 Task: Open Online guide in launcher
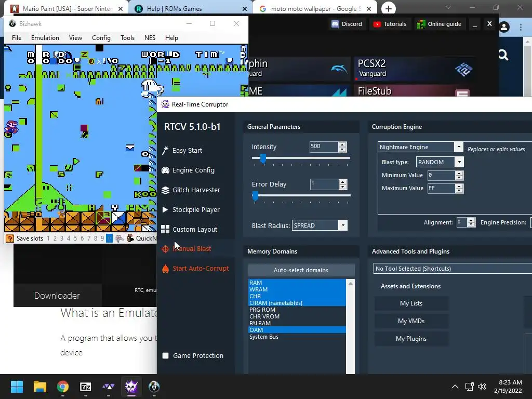tap(440, 24)
